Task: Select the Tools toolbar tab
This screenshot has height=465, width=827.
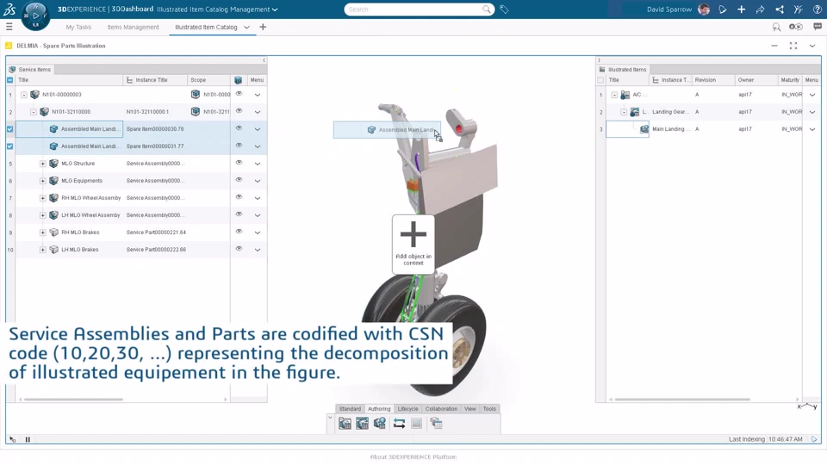Action: 489,408
